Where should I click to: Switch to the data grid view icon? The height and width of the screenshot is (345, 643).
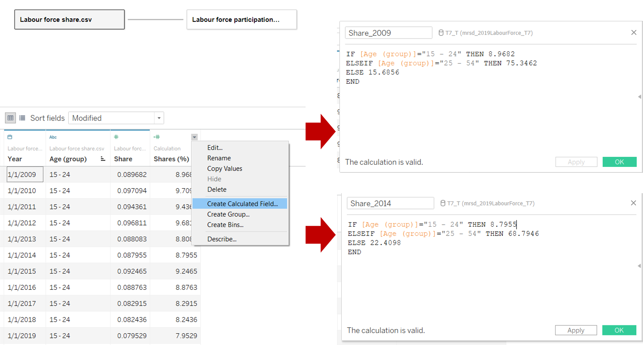pos(10,118)
